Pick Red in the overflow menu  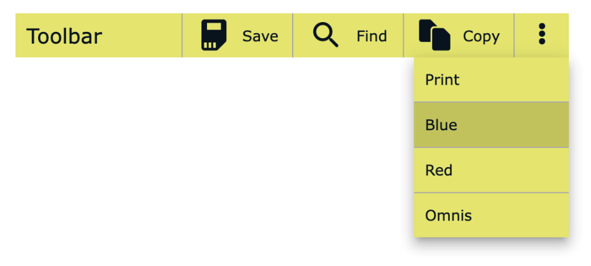(x=491, y=170)
